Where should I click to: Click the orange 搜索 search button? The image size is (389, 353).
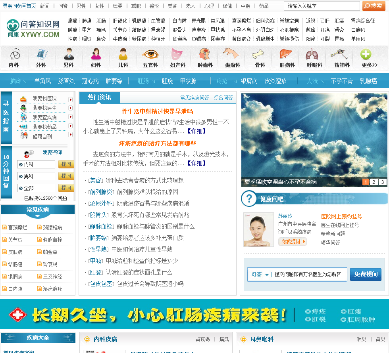374,6
